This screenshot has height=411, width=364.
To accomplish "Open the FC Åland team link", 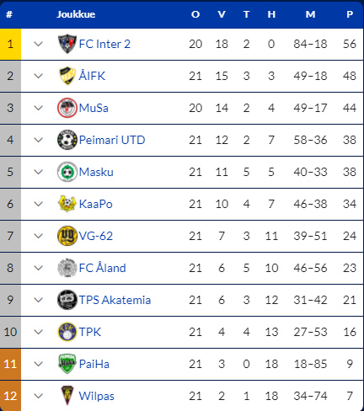I will pyautogui.click(x=103, y=268).
